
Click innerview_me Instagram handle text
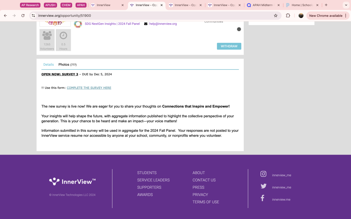(282, 175)
